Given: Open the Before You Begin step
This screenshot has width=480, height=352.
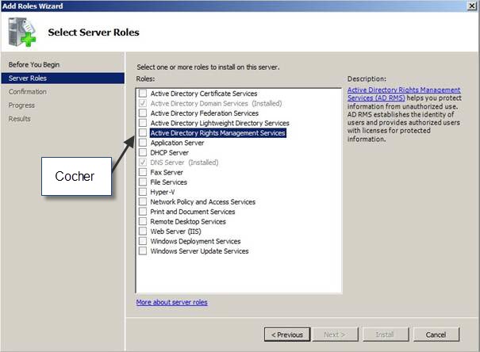Looking at the screenshot, I should point(34,65).
